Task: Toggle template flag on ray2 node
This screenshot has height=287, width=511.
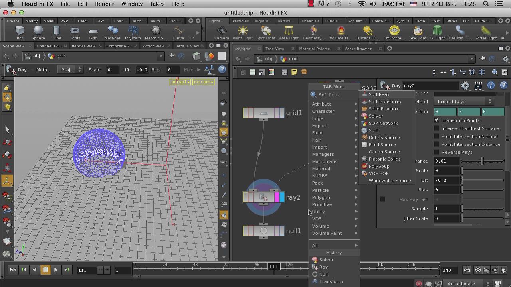Action: click(x=277, y=197)
